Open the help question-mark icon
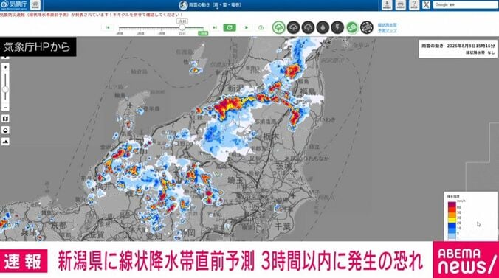Screen dimensions: 499x278 [413, 4]
